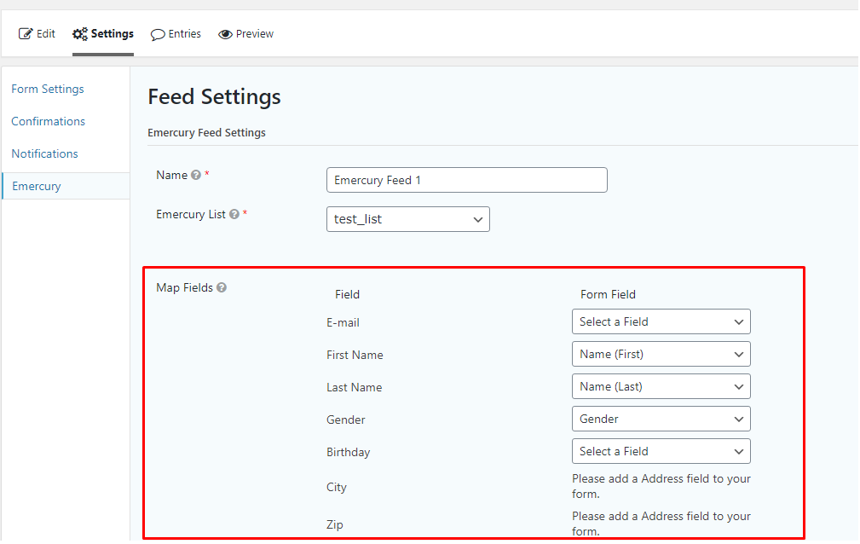
Task: Expand the Gender form field dropdown
Action: tap(661, 419)
